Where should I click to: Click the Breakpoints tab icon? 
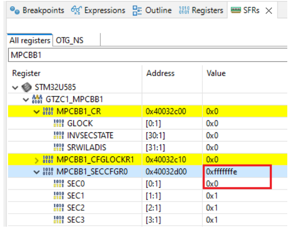14,10
